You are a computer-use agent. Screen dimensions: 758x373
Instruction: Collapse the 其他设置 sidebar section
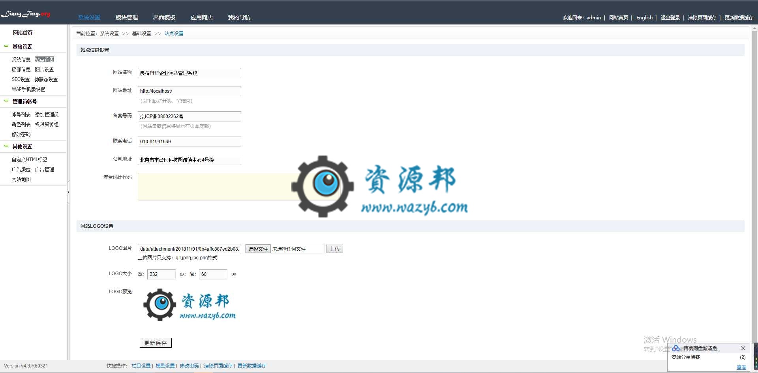click(6, 146)
